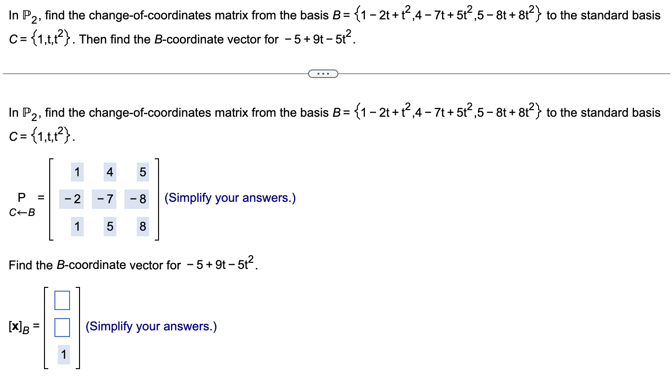Screen dimensions: 672x380
Task: Click the Simplify your answers text beside matrix
Action: (229, 198)
